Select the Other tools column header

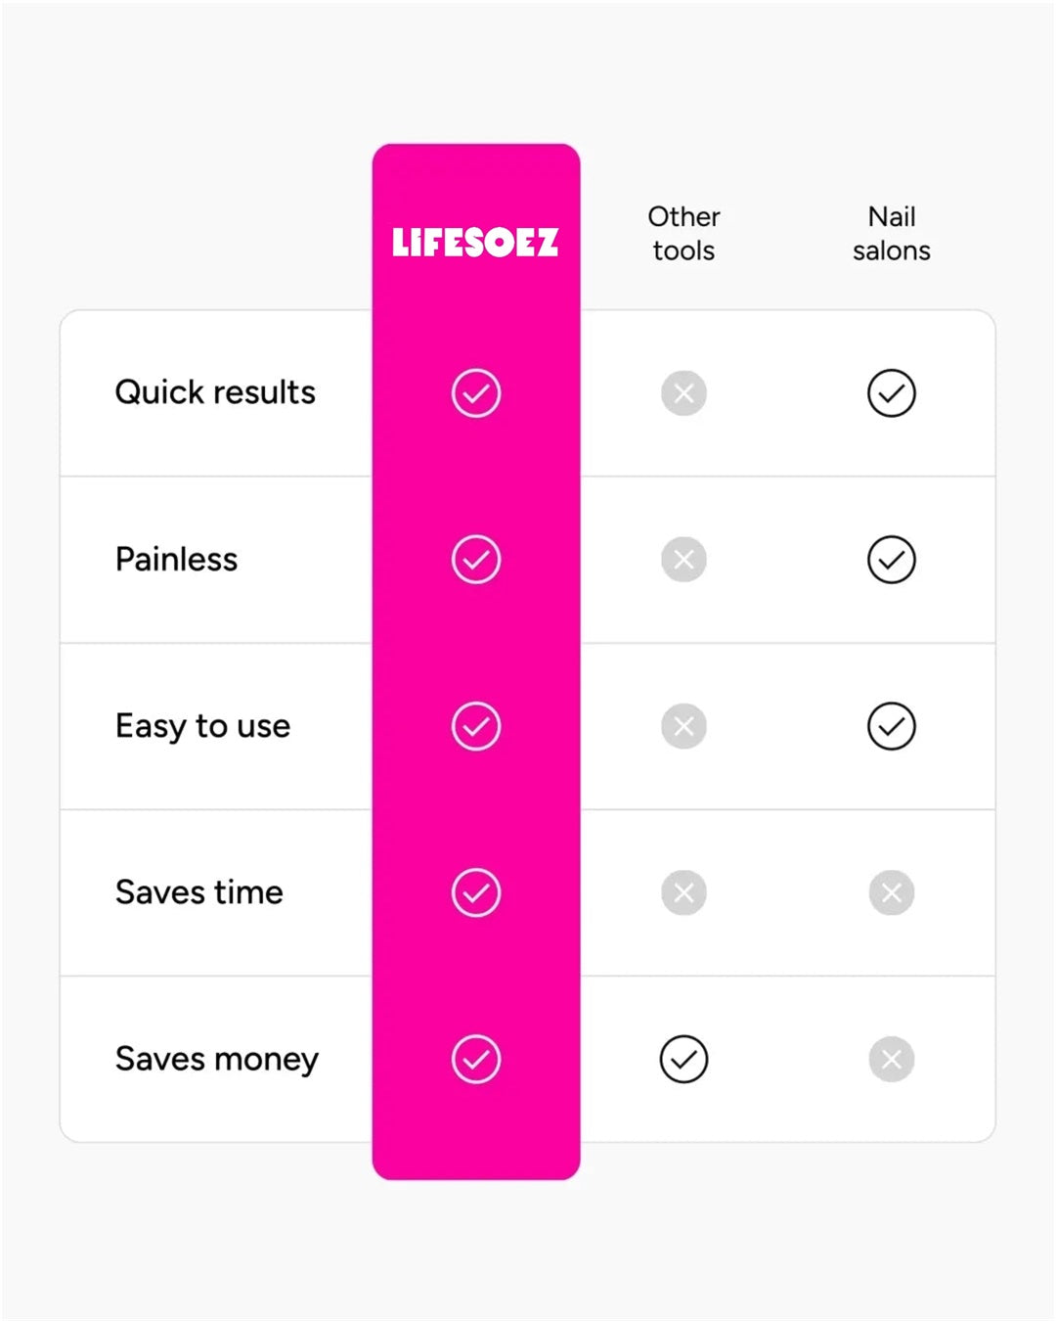click(683, 233)
